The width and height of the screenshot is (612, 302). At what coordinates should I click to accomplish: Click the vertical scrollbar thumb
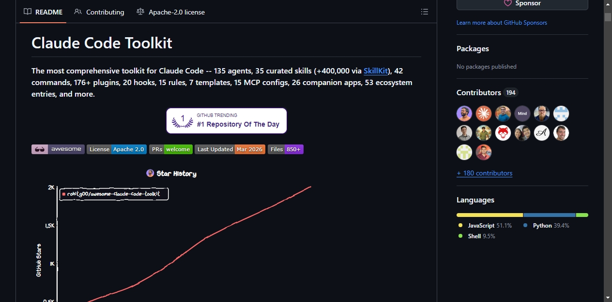point(608,17)
